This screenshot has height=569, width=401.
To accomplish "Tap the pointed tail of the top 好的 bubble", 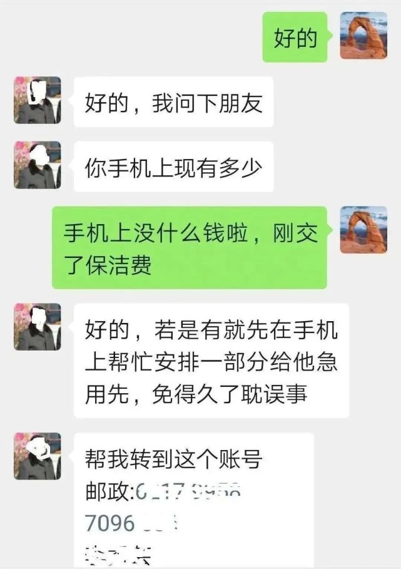I will (x=330, y=36).
